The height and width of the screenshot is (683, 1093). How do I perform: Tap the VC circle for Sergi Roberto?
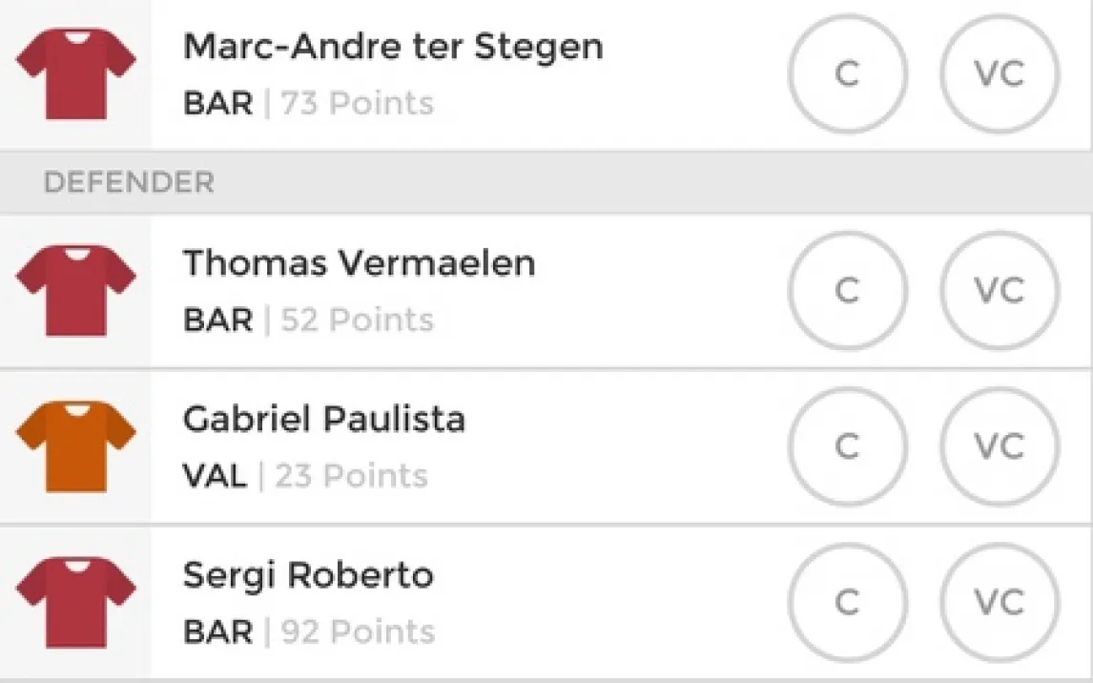click(1000, 602)
